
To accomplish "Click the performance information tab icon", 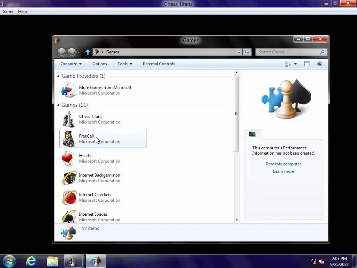I will click(252, 134).
